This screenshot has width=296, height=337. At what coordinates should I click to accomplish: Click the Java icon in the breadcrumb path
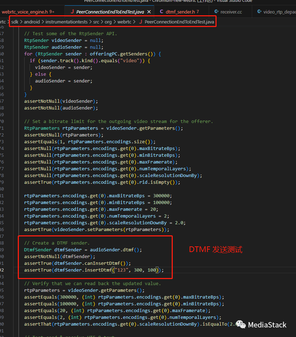point(140,22)
